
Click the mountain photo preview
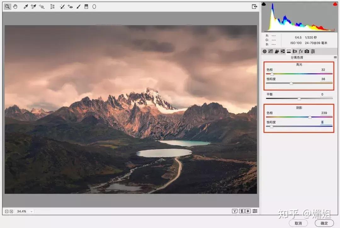(x=131, y=109)
